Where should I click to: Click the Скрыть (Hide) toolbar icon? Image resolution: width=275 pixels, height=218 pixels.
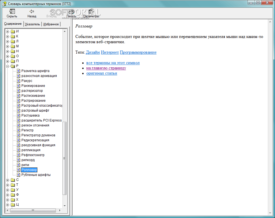[x=12, y=11]
